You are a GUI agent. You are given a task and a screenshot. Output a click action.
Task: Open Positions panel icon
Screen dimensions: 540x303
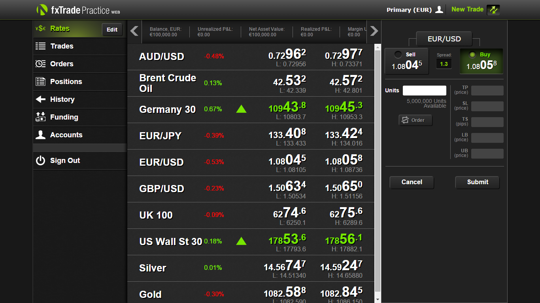(40, 82)
